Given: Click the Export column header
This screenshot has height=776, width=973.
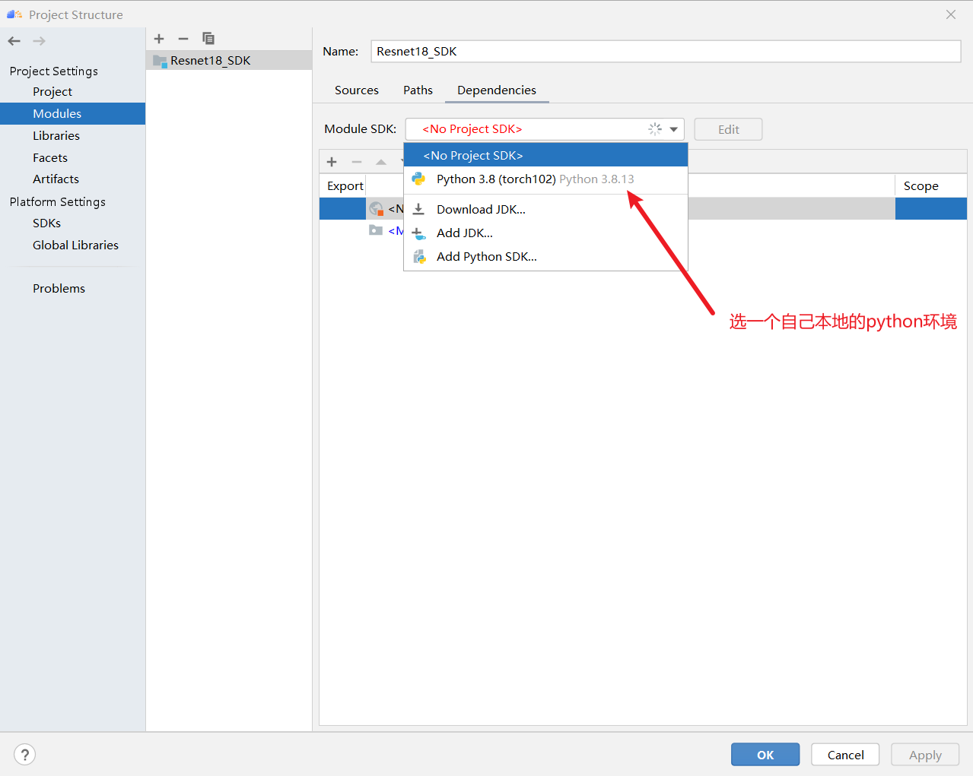Looking at the screenshot, I should pos(345,185).
